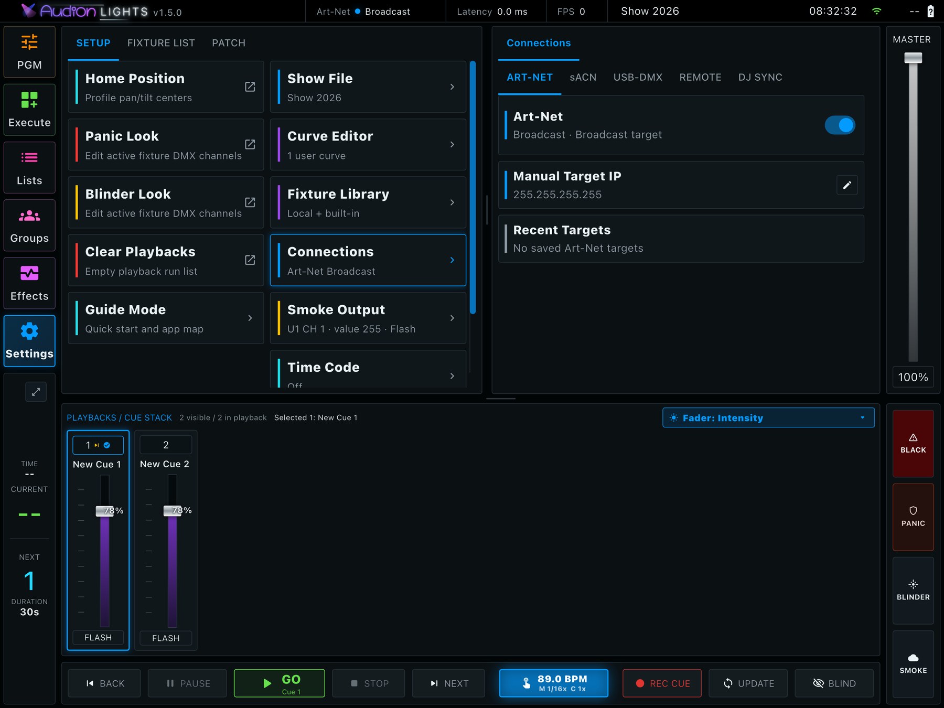The width and height of the screenshot is (944, 708).
Task: Select playback number 1 header
Action: pyautogui.click(x=98, y=445)
